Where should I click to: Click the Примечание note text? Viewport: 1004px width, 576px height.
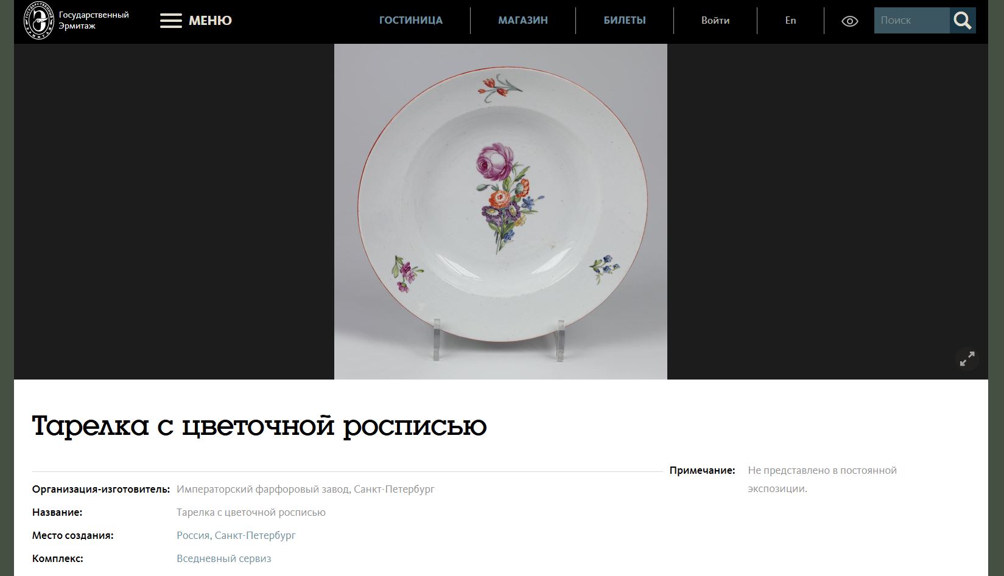coord(823,479)
